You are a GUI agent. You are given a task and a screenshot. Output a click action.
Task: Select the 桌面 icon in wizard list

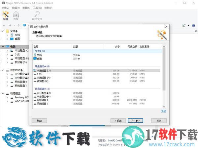point(35,59)
